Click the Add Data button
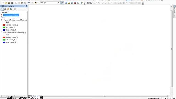The image size is (176, 99). (35, 3)
